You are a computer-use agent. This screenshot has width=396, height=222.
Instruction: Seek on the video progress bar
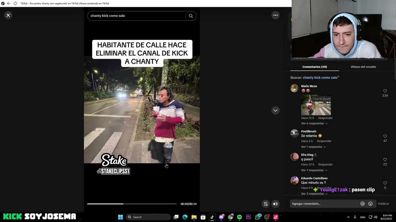(x=132, y=204)
